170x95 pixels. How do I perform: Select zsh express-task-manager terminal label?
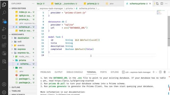pyautogui.click(x=136, y=72)
